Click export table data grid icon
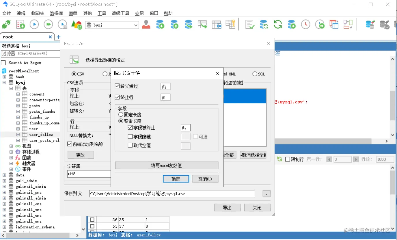This screenshot has height=240, width=397. point(203,25)
